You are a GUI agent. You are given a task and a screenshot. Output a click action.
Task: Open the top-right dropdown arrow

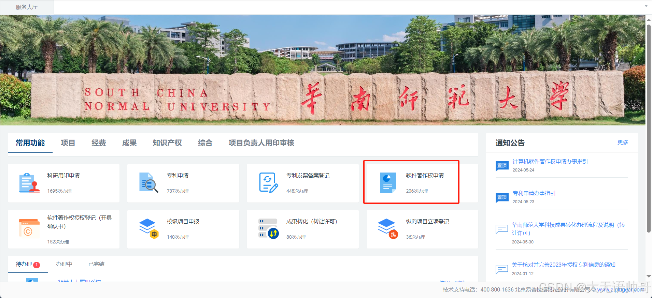coord(646,6)
